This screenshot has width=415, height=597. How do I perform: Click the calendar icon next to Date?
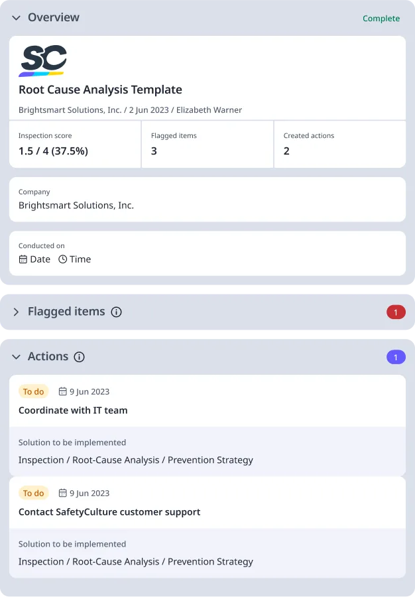(23, 259)
